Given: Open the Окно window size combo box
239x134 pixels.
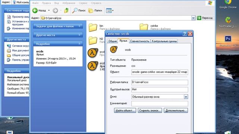Looking at the screenshot, I should (159, 97).
